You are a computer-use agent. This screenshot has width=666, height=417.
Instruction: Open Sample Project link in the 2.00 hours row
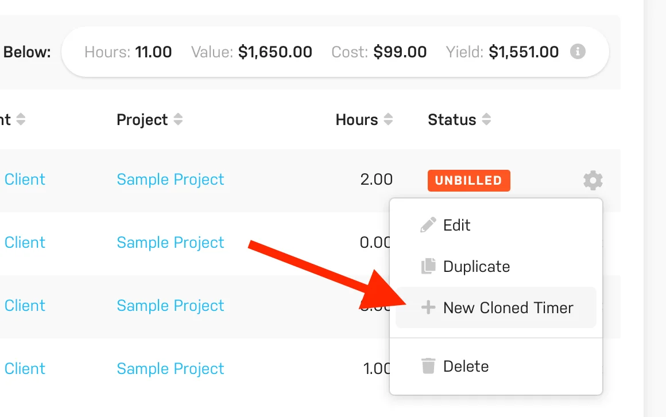click(x=171, y=180)
